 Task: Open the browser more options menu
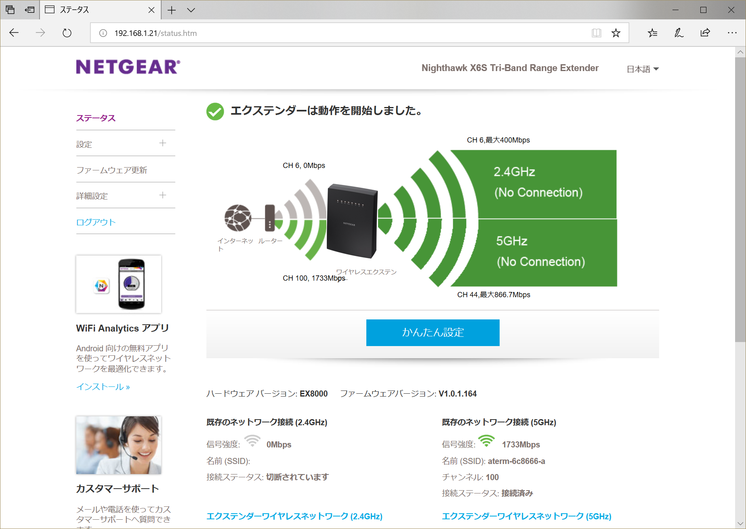tap(732, 33)
